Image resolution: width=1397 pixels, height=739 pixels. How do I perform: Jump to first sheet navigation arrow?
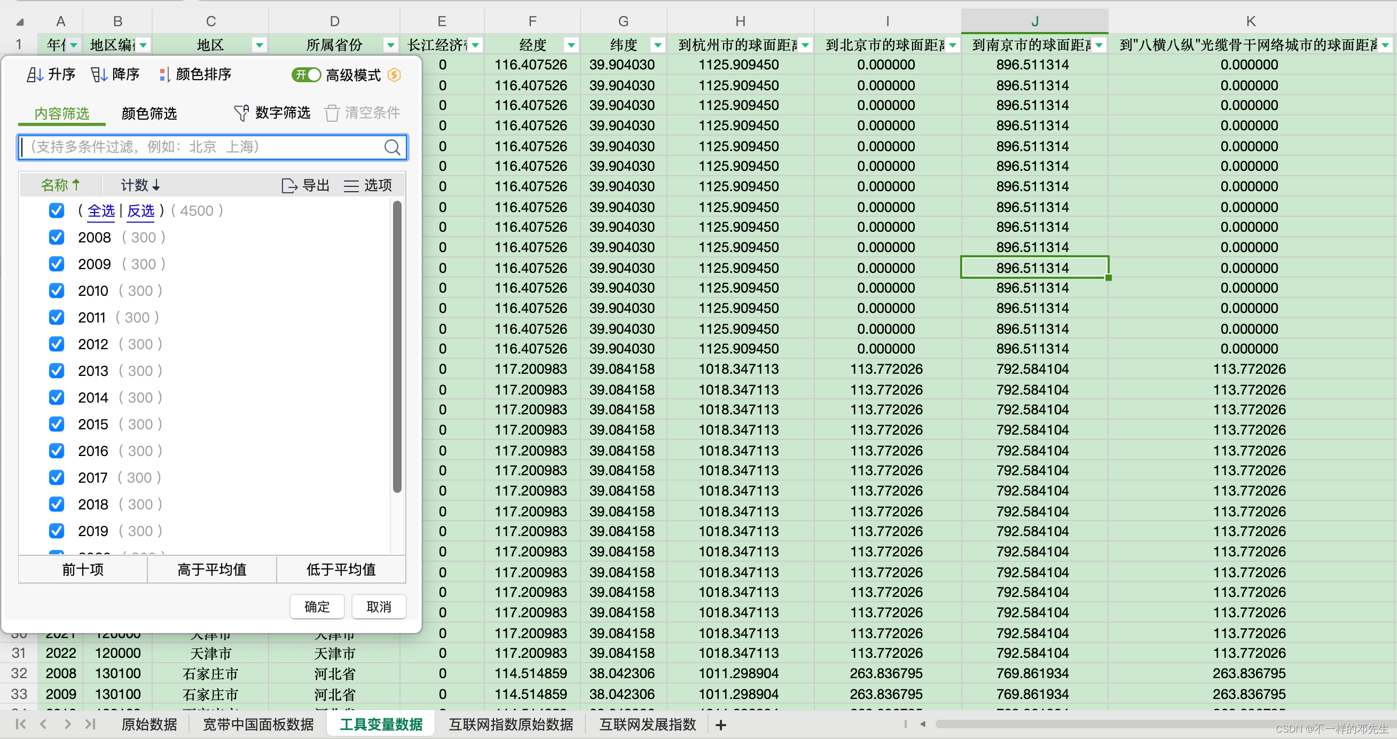pyautogui.click(x=21, y=724)
